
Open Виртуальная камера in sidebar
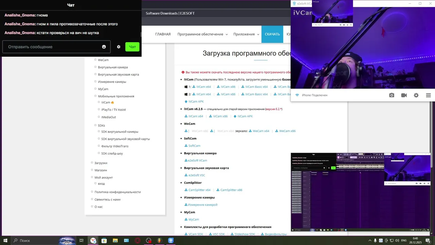coord(113,67)
